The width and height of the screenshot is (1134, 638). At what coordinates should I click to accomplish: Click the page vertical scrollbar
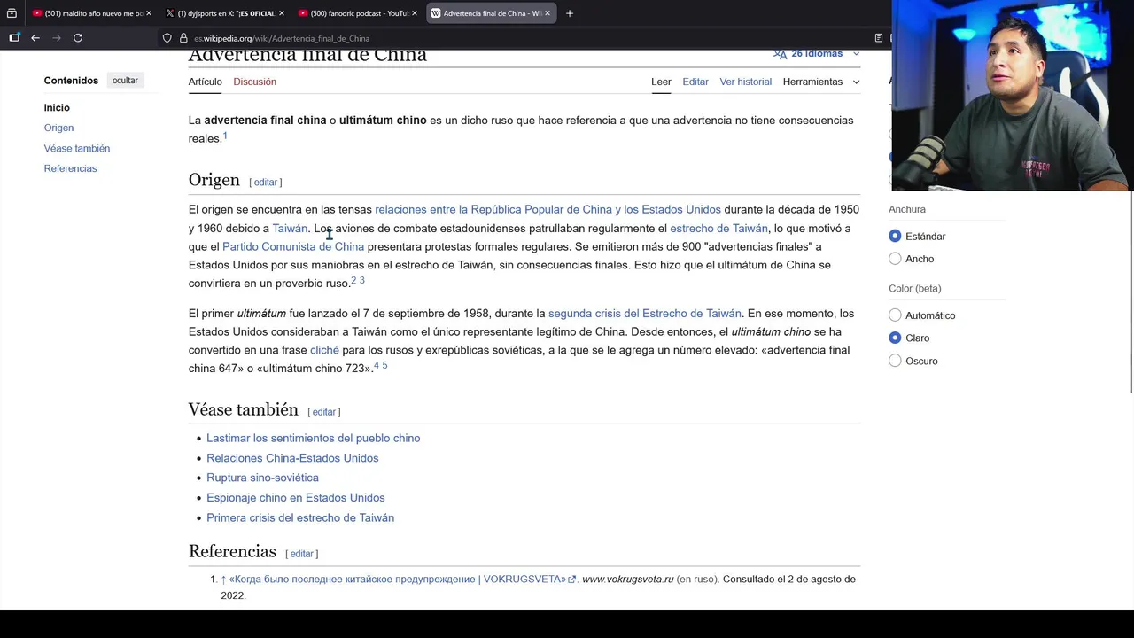1130,292
